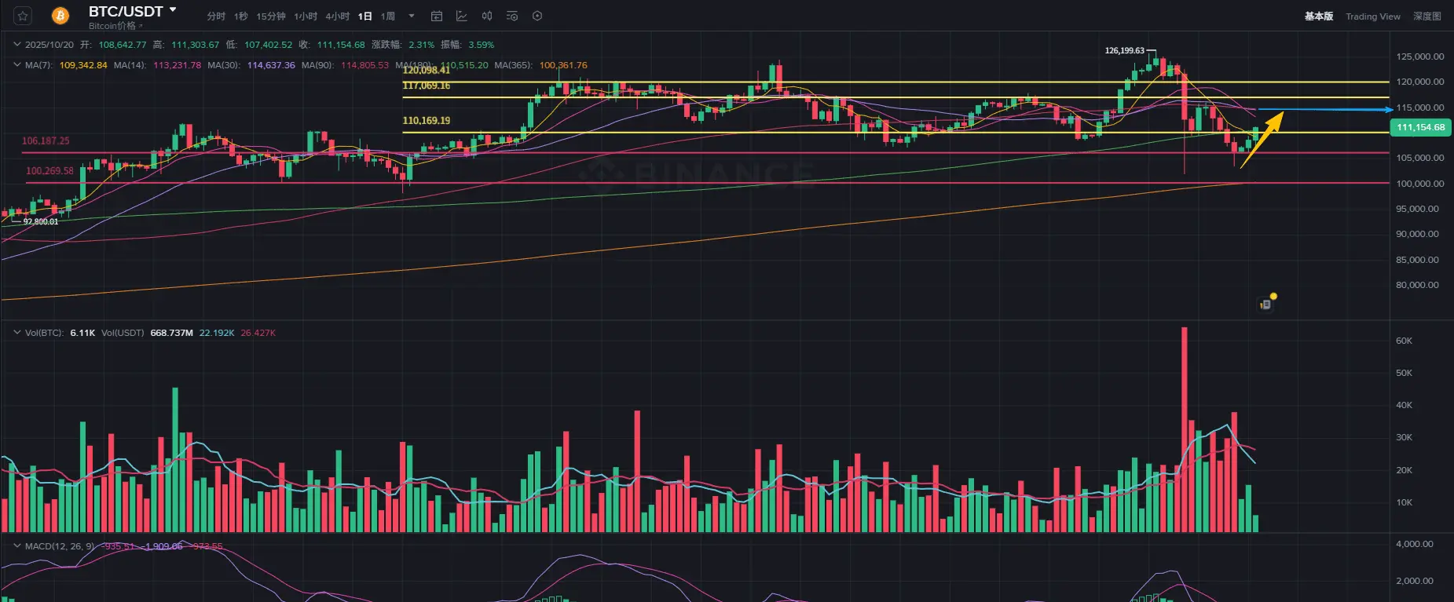Open the technical indicators line-chart icon

tap(462, 16)
